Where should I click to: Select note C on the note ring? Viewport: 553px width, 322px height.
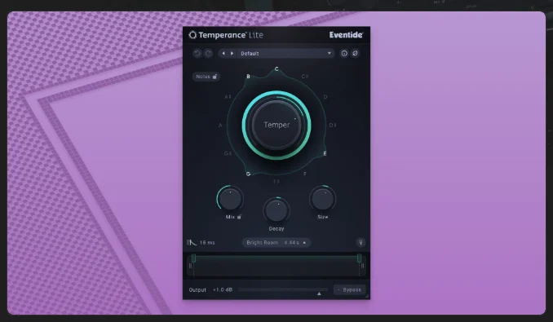click(x=276, y=69)
